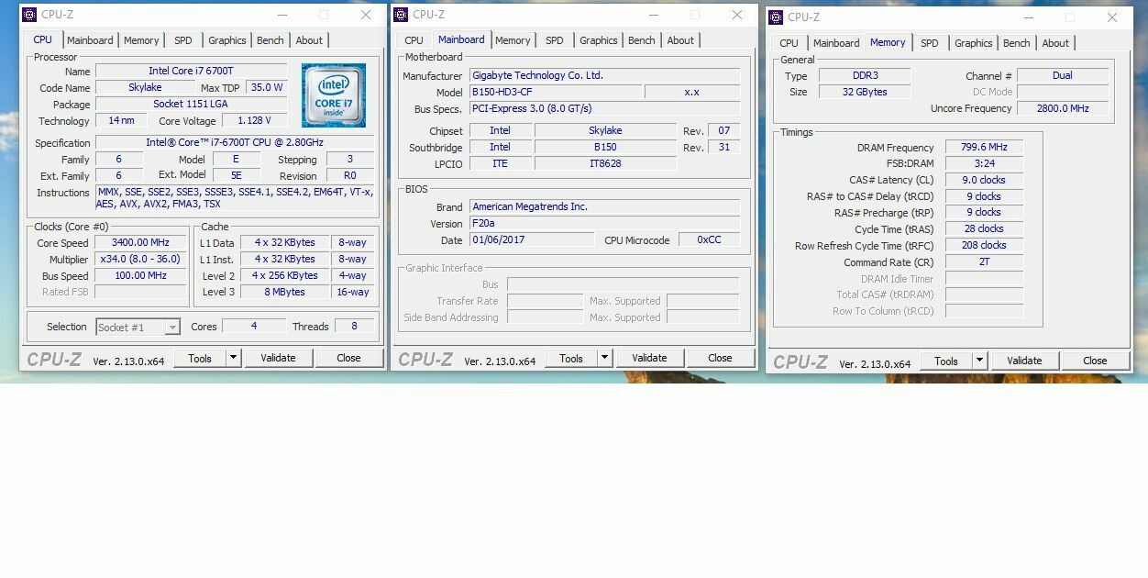Viewport: 1148px width, 578px height.
Task: Click CPU-Z title bar icon in rightmost window
Action: click(776, 17)
